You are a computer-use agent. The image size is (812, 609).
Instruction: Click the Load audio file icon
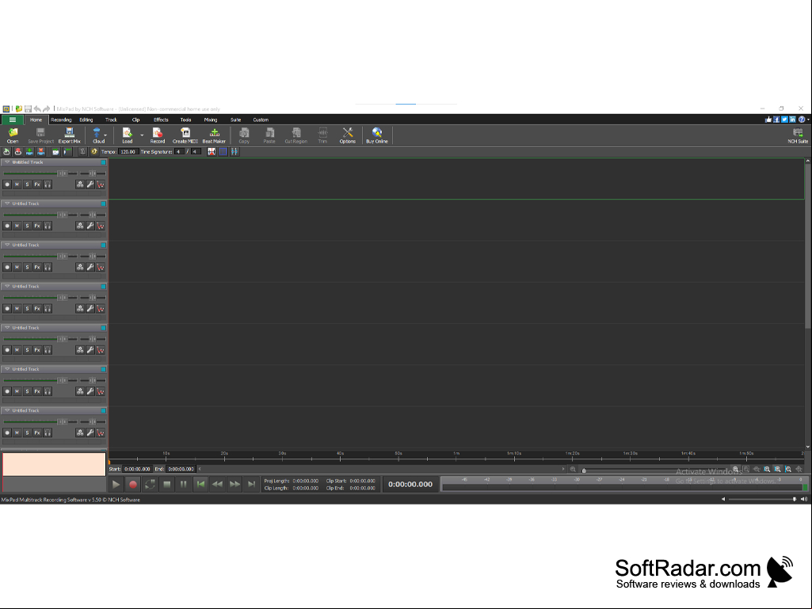(127, 135)
